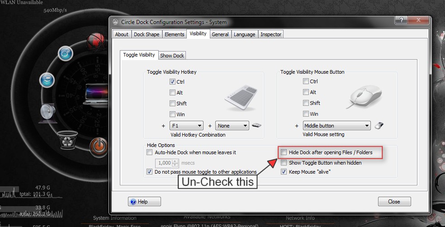Click System Information desktop widget label
Viewport: 445px width, 227px height.
click(115, 218)
